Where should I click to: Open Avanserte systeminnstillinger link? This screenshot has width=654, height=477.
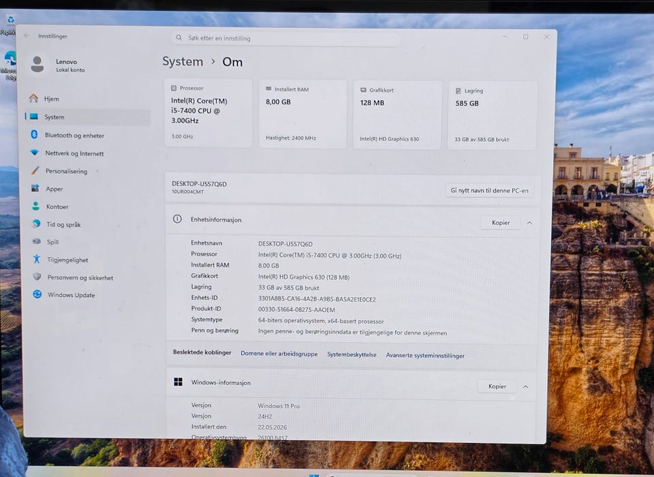click(x=425, y=355)
